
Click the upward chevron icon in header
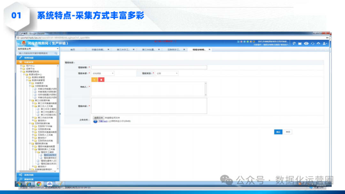point(318,43)
